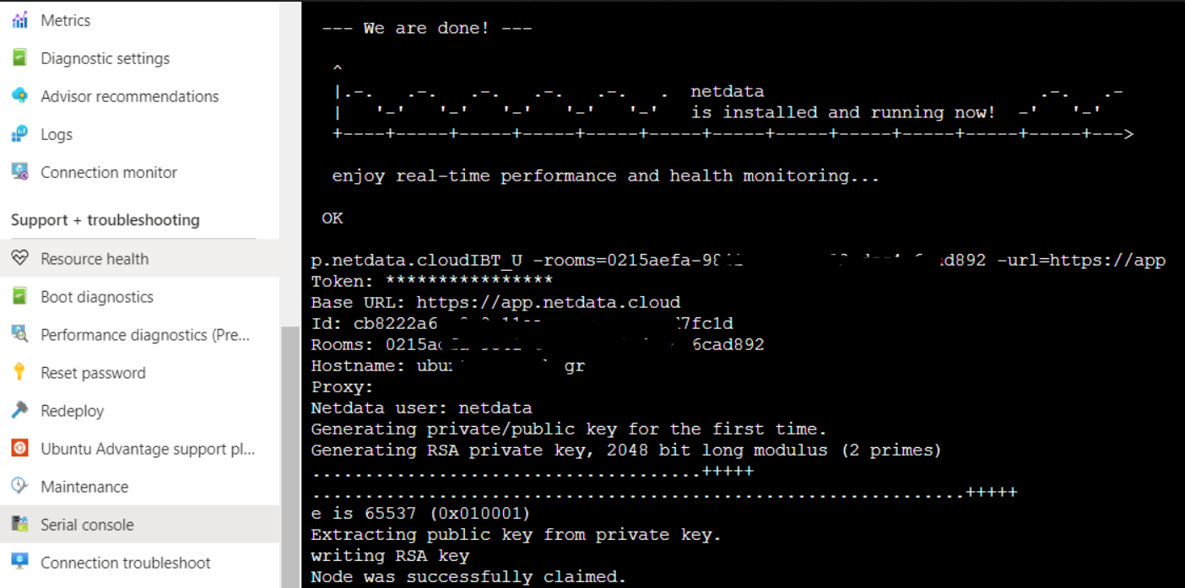This screenshot has height=588, width=1185.
Task: Click the Redeploy wrench icon
Action: [x=19, y=411]
